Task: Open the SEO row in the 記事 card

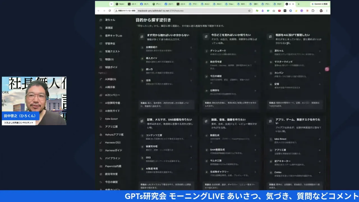Action: (x=167, y=159)
